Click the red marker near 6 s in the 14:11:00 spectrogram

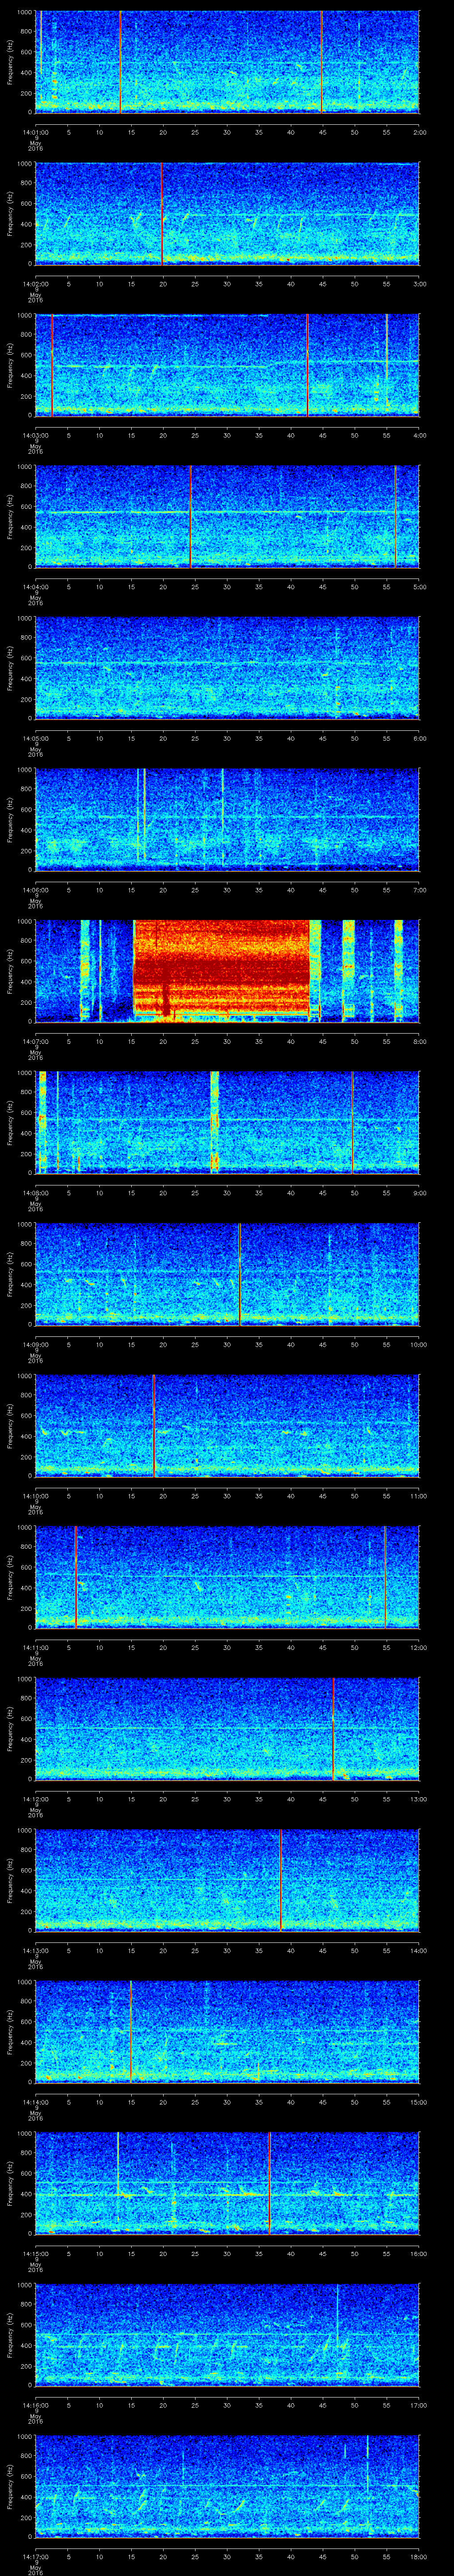pyautogui.click(x=76, y=1577)
